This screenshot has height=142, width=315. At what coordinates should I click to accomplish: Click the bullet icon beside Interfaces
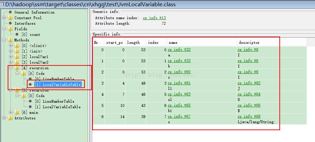[10, 23]
